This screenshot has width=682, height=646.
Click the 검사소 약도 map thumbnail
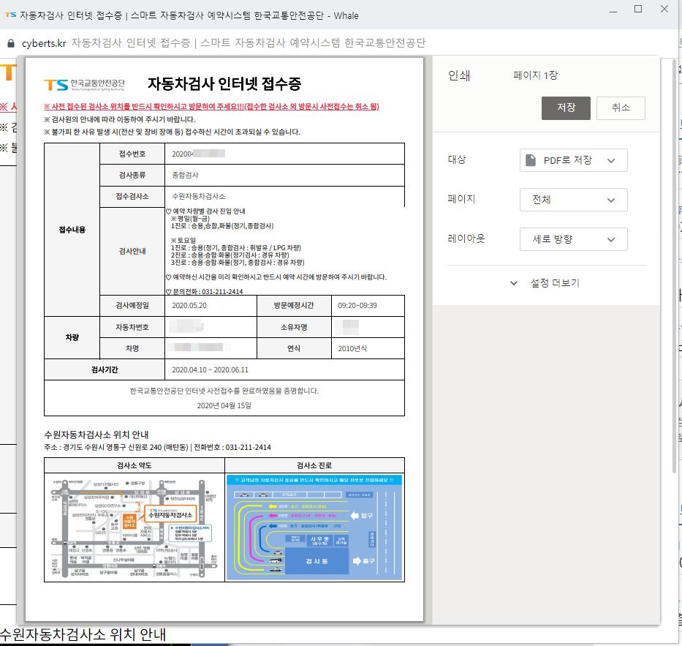click(x=134, y=527)
